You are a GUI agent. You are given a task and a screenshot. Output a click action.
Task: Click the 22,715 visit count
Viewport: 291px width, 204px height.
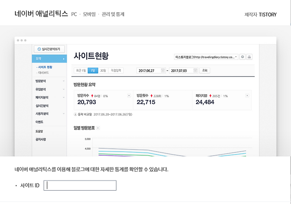pyautogui.click(x=146, y=102)
